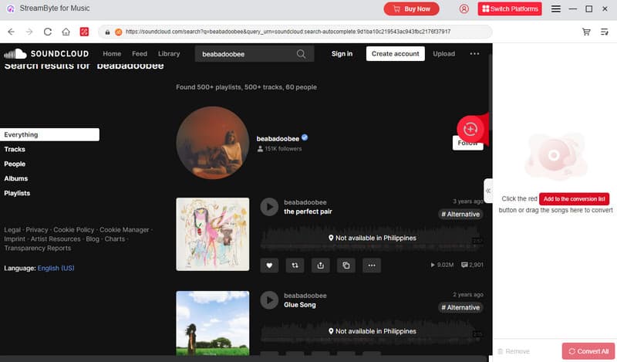
Task: Select the Tracks filter
Action: (x=15, y=149)
